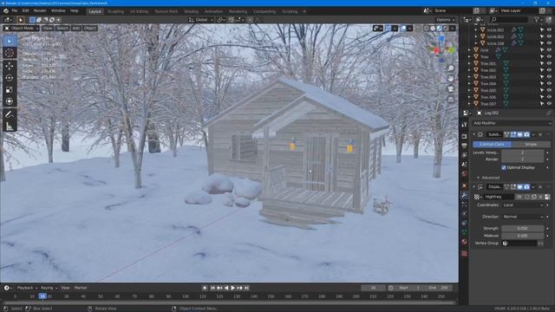Expand the Grid object in outliner
Screen dimensions: 555x312
(470, 50)
